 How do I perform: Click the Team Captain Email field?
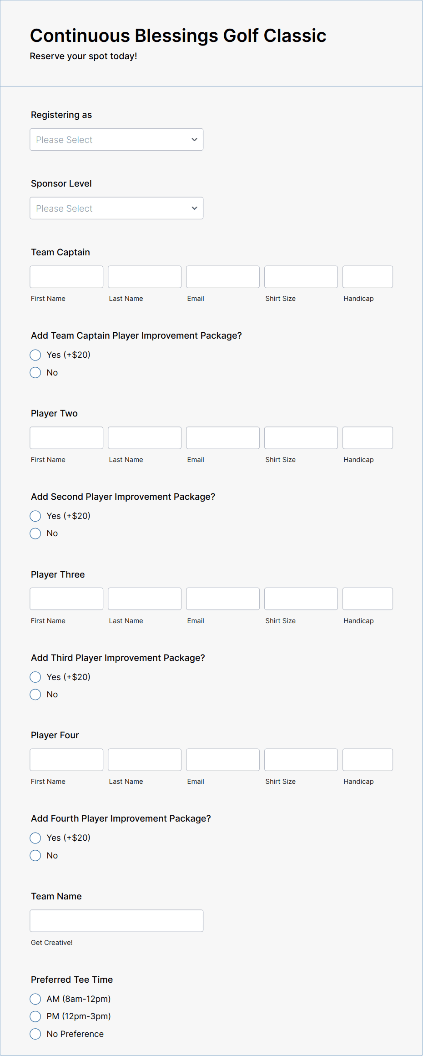coord(222,276)
